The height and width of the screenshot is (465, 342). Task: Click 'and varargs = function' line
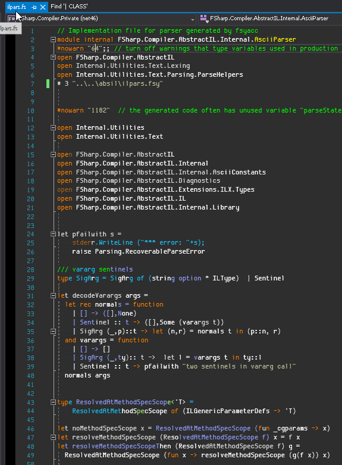point(106,340)
